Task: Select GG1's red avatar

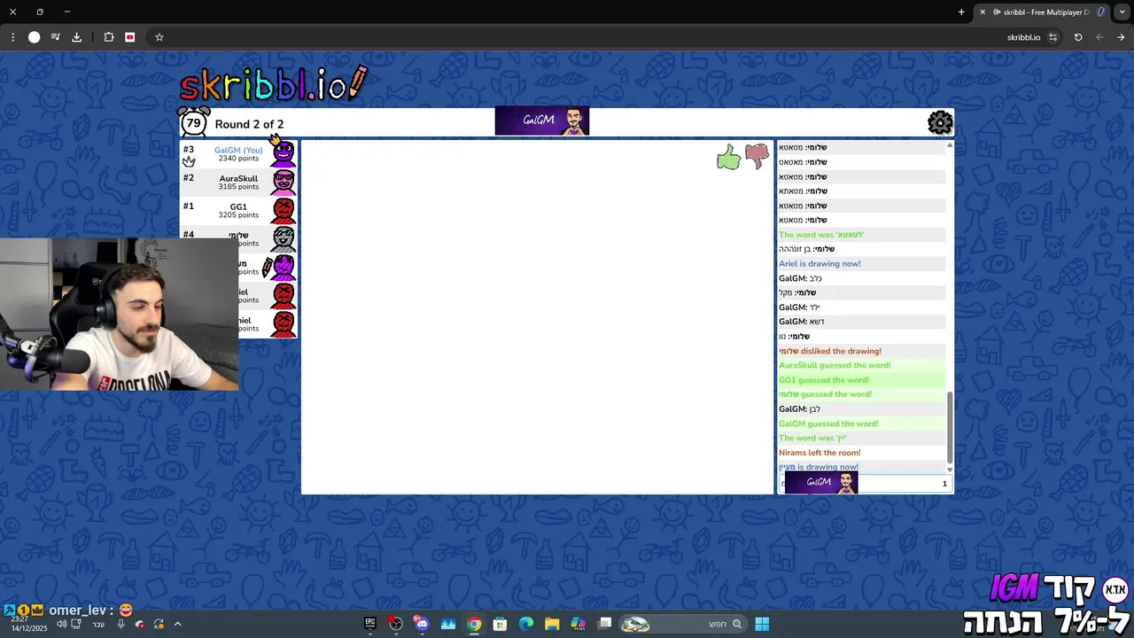Action: tap(283, 210)
